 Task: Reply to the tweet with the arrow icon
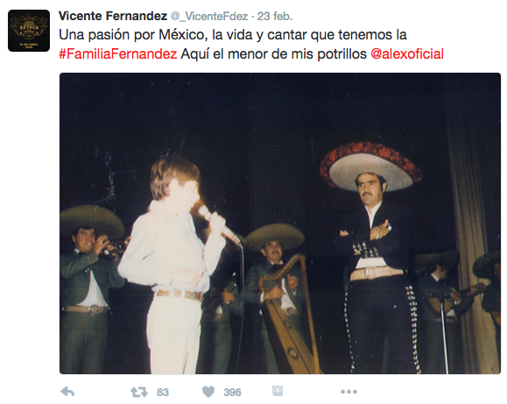[67, 392]
